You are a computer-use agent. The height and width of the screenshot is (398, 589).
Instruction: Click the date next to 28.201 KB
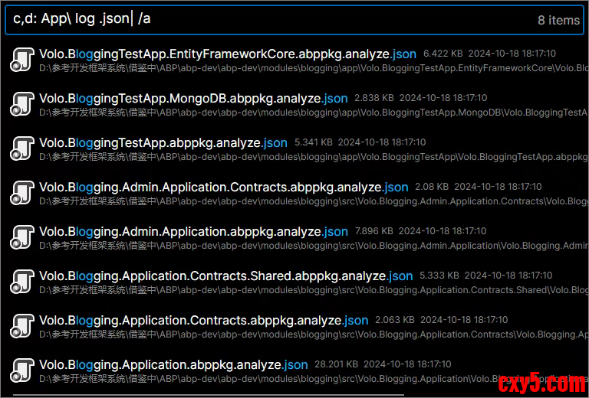406,364
